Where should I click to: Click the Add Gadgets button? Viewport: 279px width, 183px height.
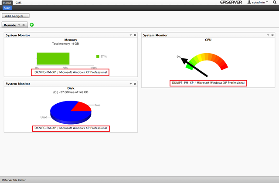coord(15,16)
